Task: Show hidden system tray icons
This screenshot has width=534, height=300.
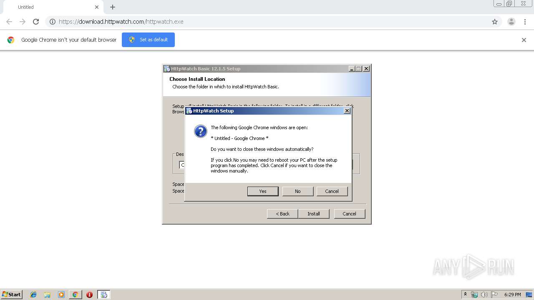Action: coord(465,295)
